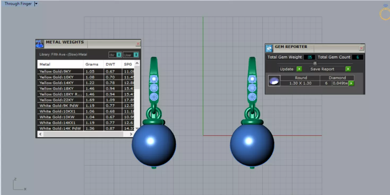
Task: Click the 1.09 DWT cell
Action: point(113,100)
